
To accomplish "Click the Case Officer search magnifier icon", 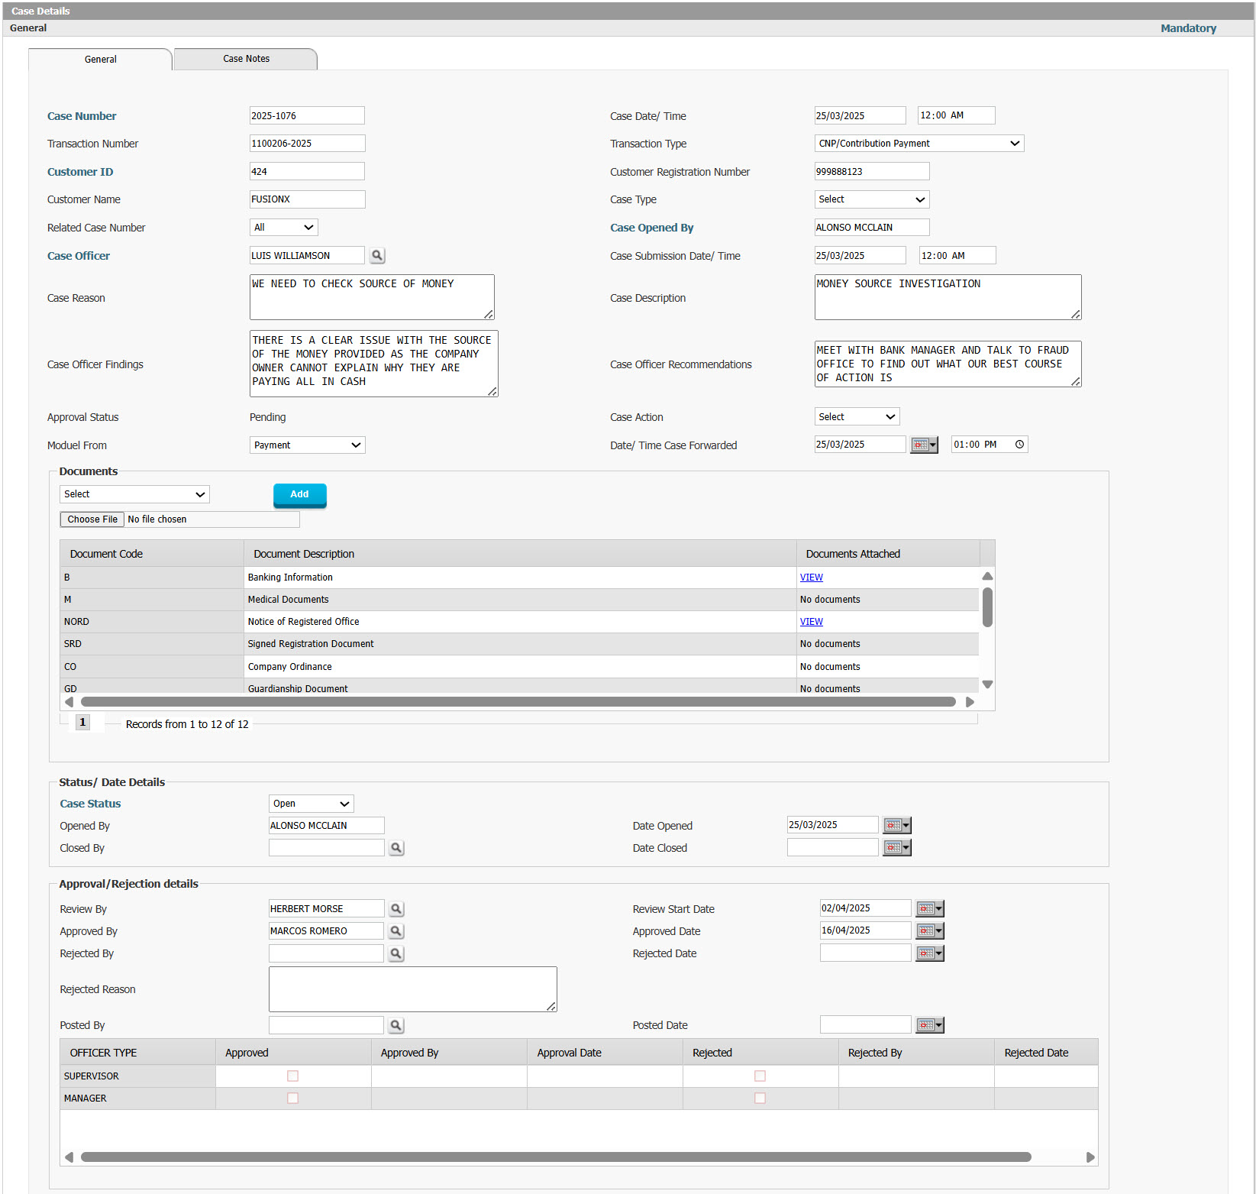I will coord(377,256).
